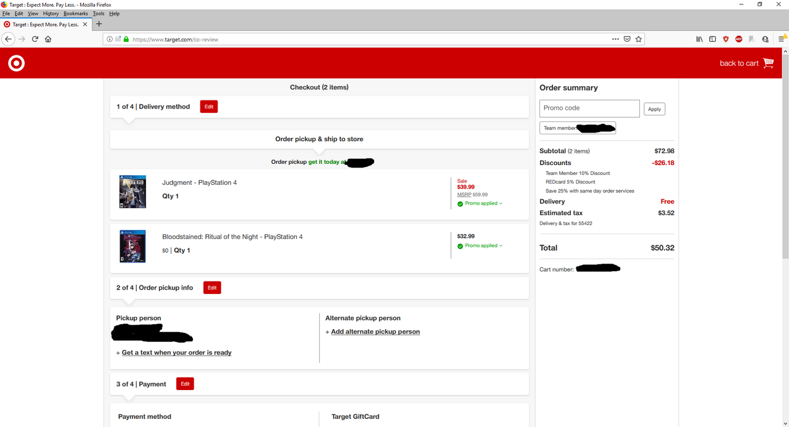Image resolution: width=789 pixels, height=427 pixels.
Task: Expand Promo applied for Bloodstained
Action: point(484,246)
